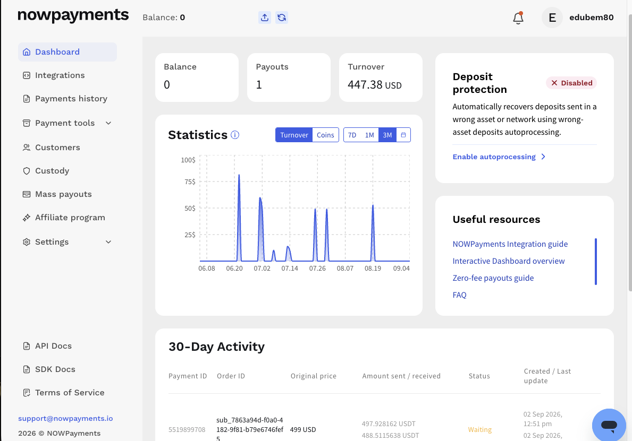Open Interactive Dashboard overview link
The image size is (632, 441).
point(509,261)
